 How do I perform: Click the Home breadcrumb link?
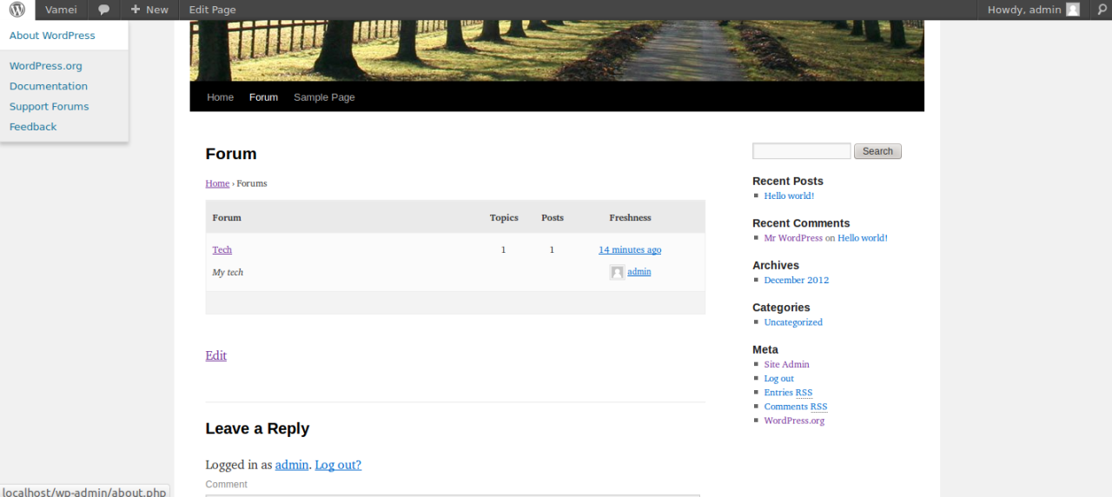click(x=217, y=183)
